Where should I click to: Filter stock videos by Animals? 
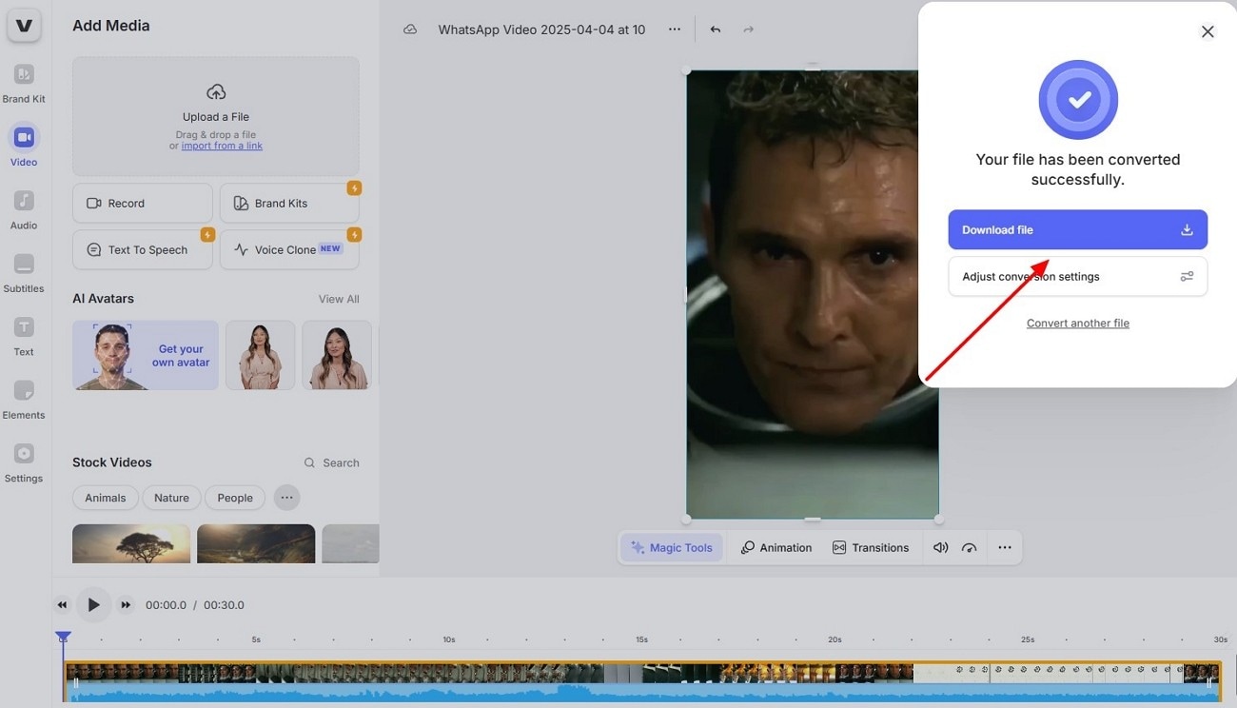click(106, 498)
